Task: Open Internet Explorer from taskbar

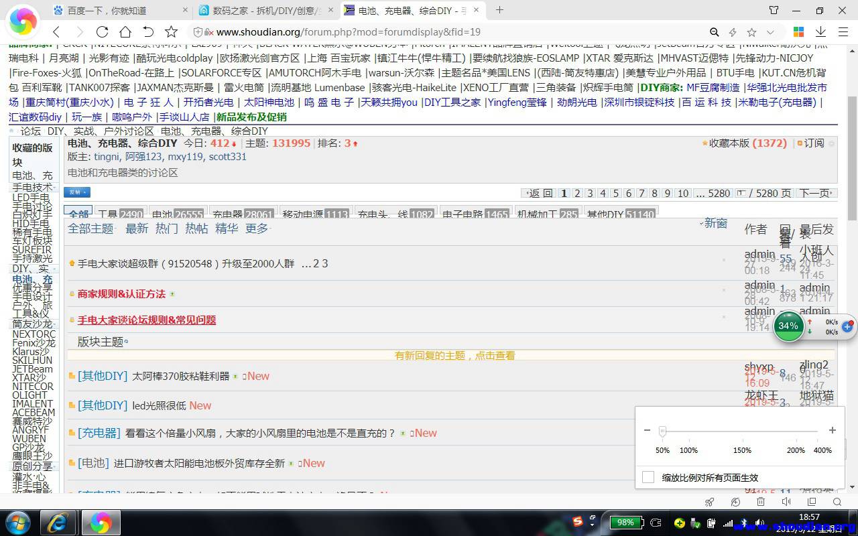Action: click(58, 522)
